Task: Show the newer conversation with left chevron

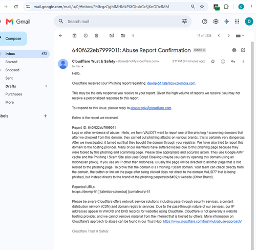Action: [219, 35]
